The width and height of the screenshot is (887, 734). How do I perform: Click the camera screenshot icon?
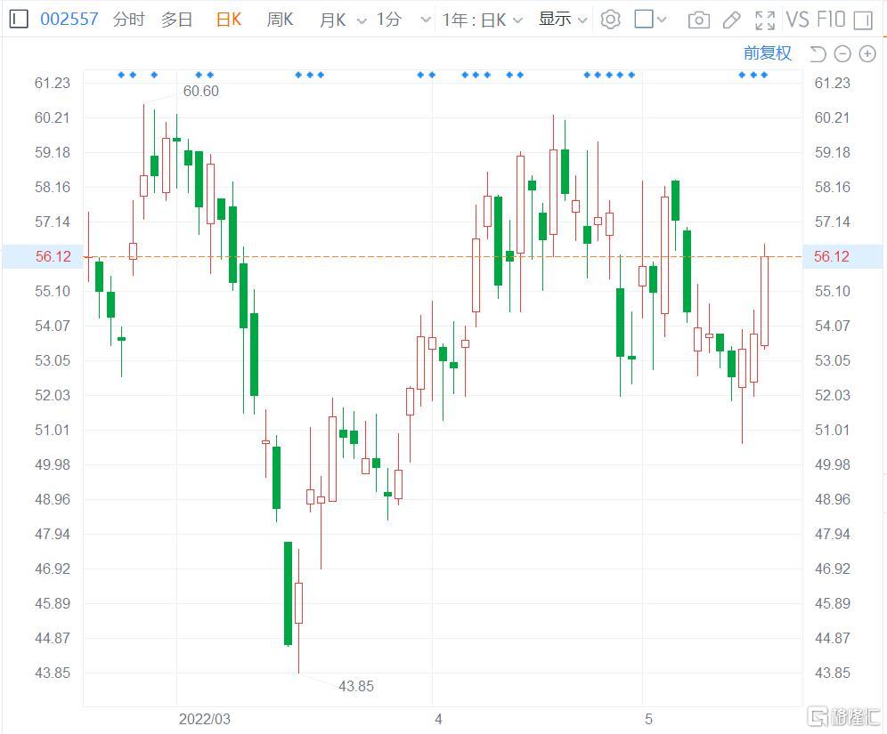[x=698, y=20]
